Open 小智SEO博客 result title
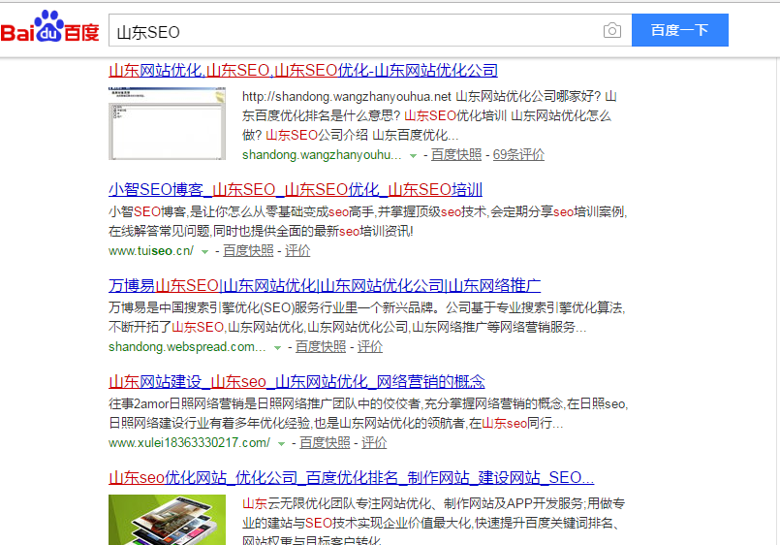780x545 pixels. pyautogui.click(x=296, y=189)
